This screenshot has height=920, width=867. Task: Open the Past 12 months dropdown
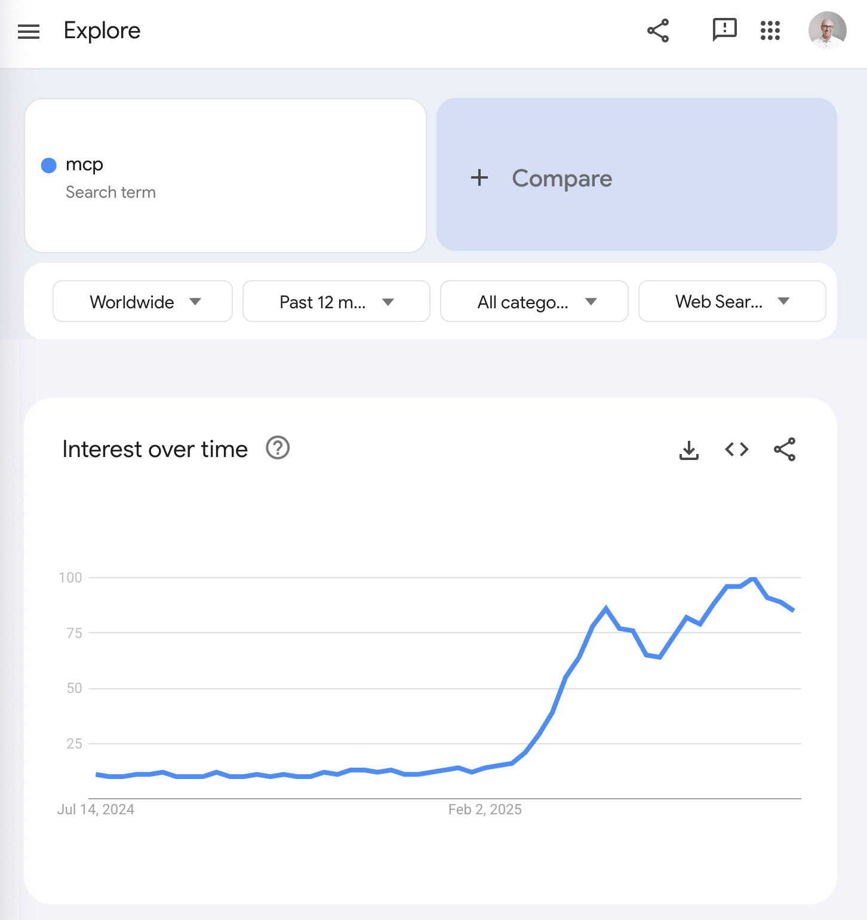pyautogui.click(x=336, y=302)
